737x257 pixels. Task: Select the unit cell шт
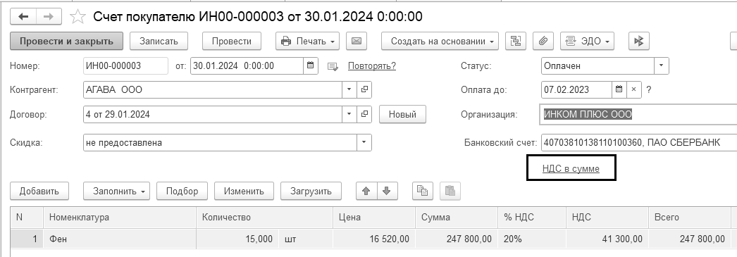(306, 239)
